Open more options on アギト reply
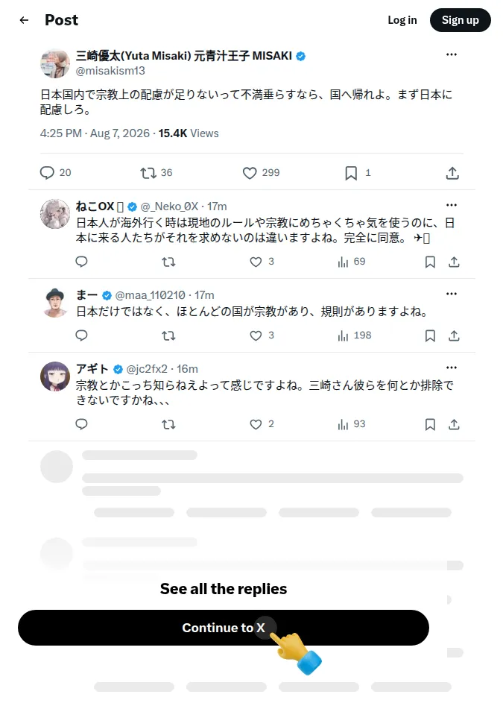Screen dimensions: 503x703 (x=452, y=368)
